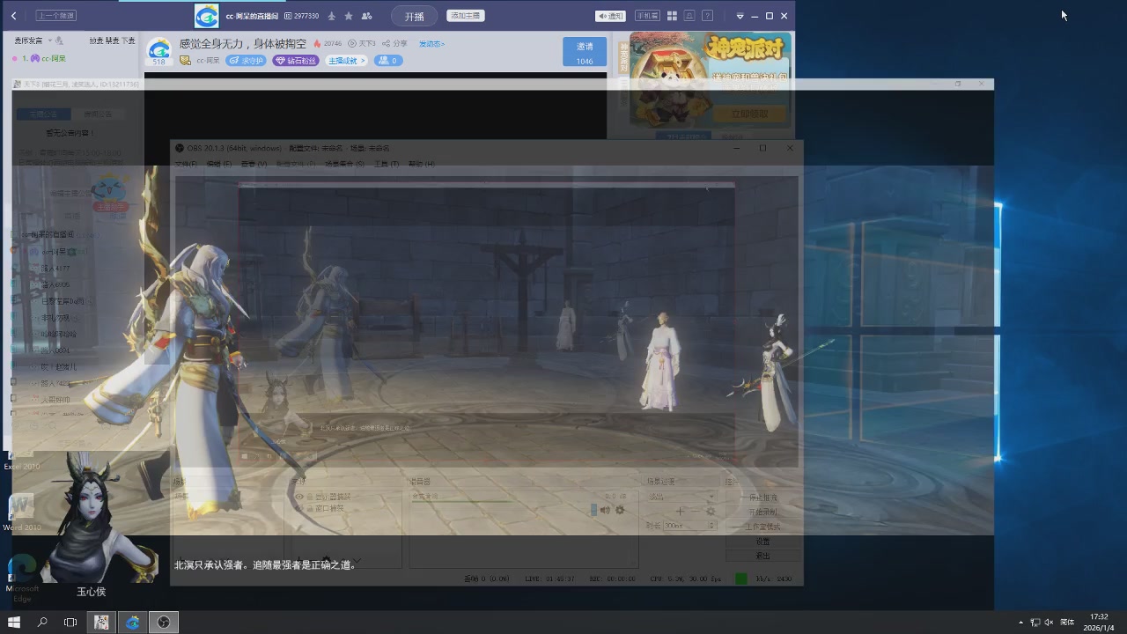Screen dimensions: 1127x634
Task: Switch to 主播公告 tab
Action: coord(42,114)
